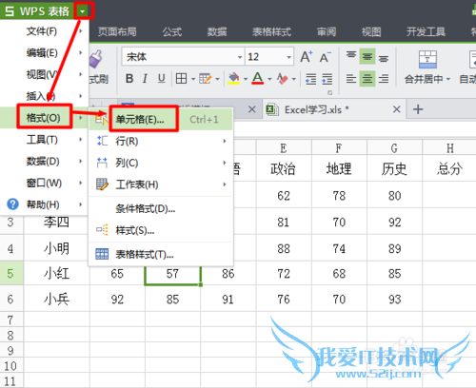The width and height of the screenshot is (476, 388).
Task: Open the 视图(V) menu item
Action: click(x=42, y=74)
